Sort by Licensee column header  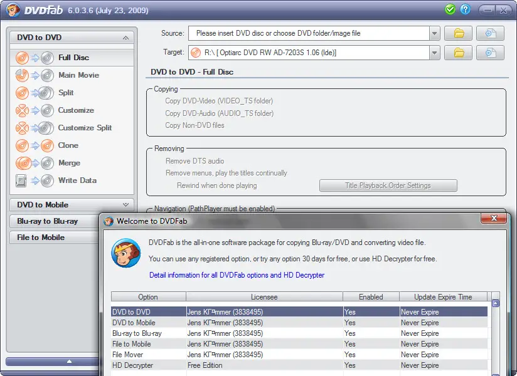[264, 297]
